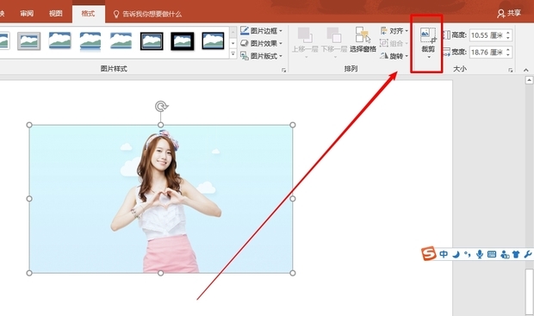Show the next row of the picture styles gallery
The height and width of the screenshot is (316, 534).
pos(233,43)
